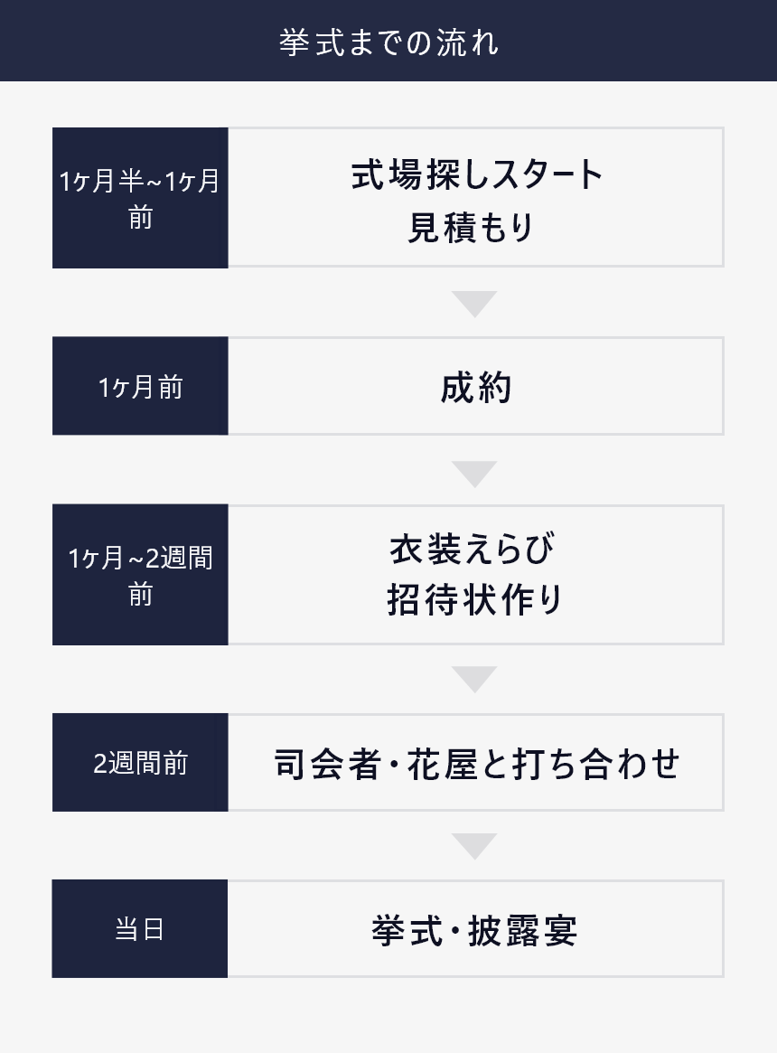
Task: Select the 当日 timeline label
Action: coord(140,929)
